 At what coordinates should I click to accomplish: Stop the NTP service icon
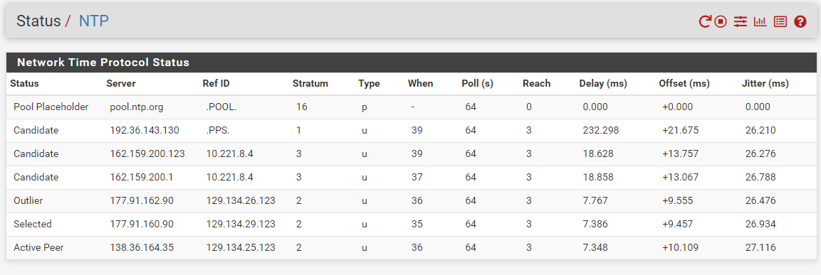[721, 21]
